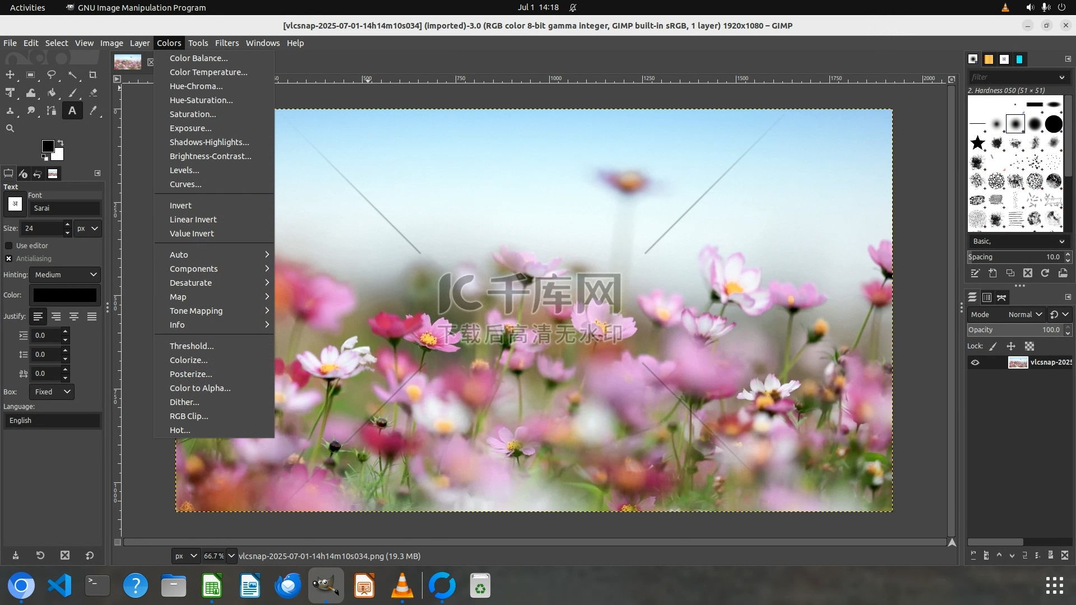Select the Move tool
1076x605 pixels.
tap(10, 75)
